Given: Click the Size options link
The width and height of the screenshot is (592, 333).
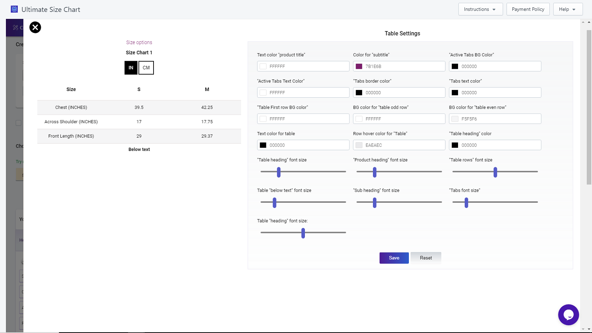Looking at the screenshot, I should coord(139,43).
